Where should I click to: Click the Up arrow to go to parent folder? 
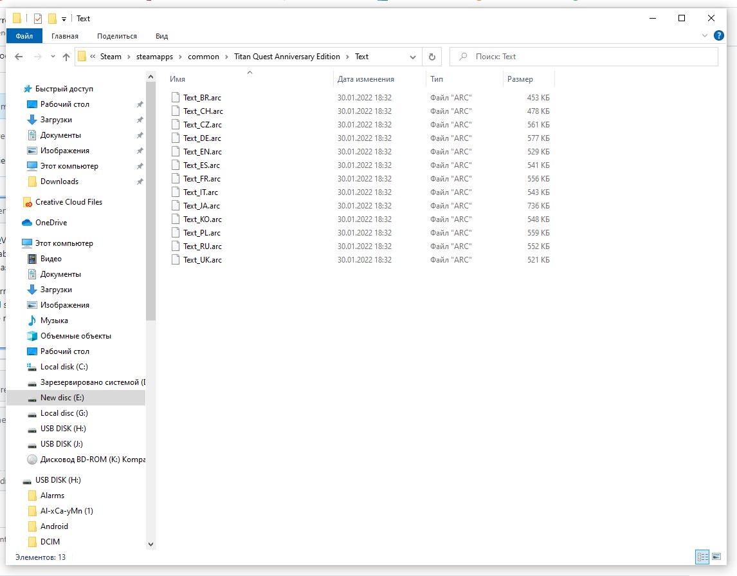point(66,57)
